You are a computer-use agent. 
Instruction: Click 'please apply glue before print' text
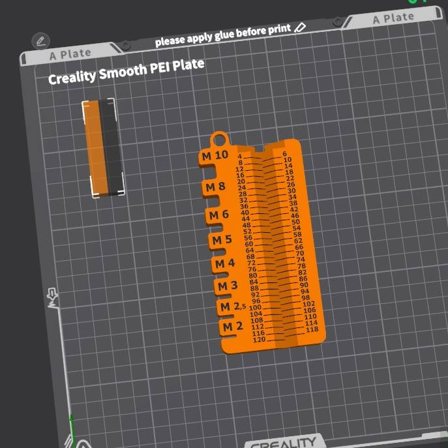(x=223, y=35)
